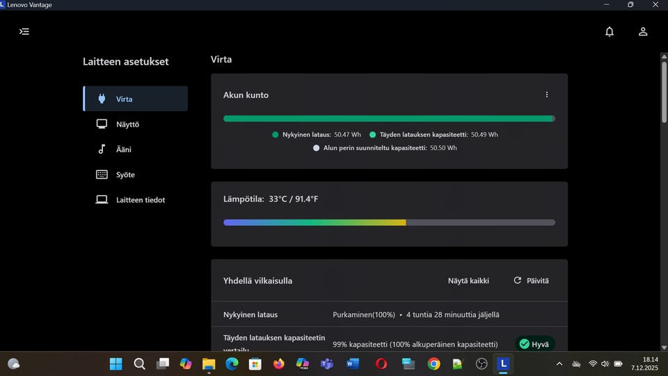The height and width of the screenshot is (376, 668).
Task: Click the monitor icon beside Näyttö
Action: click(102, 124)
